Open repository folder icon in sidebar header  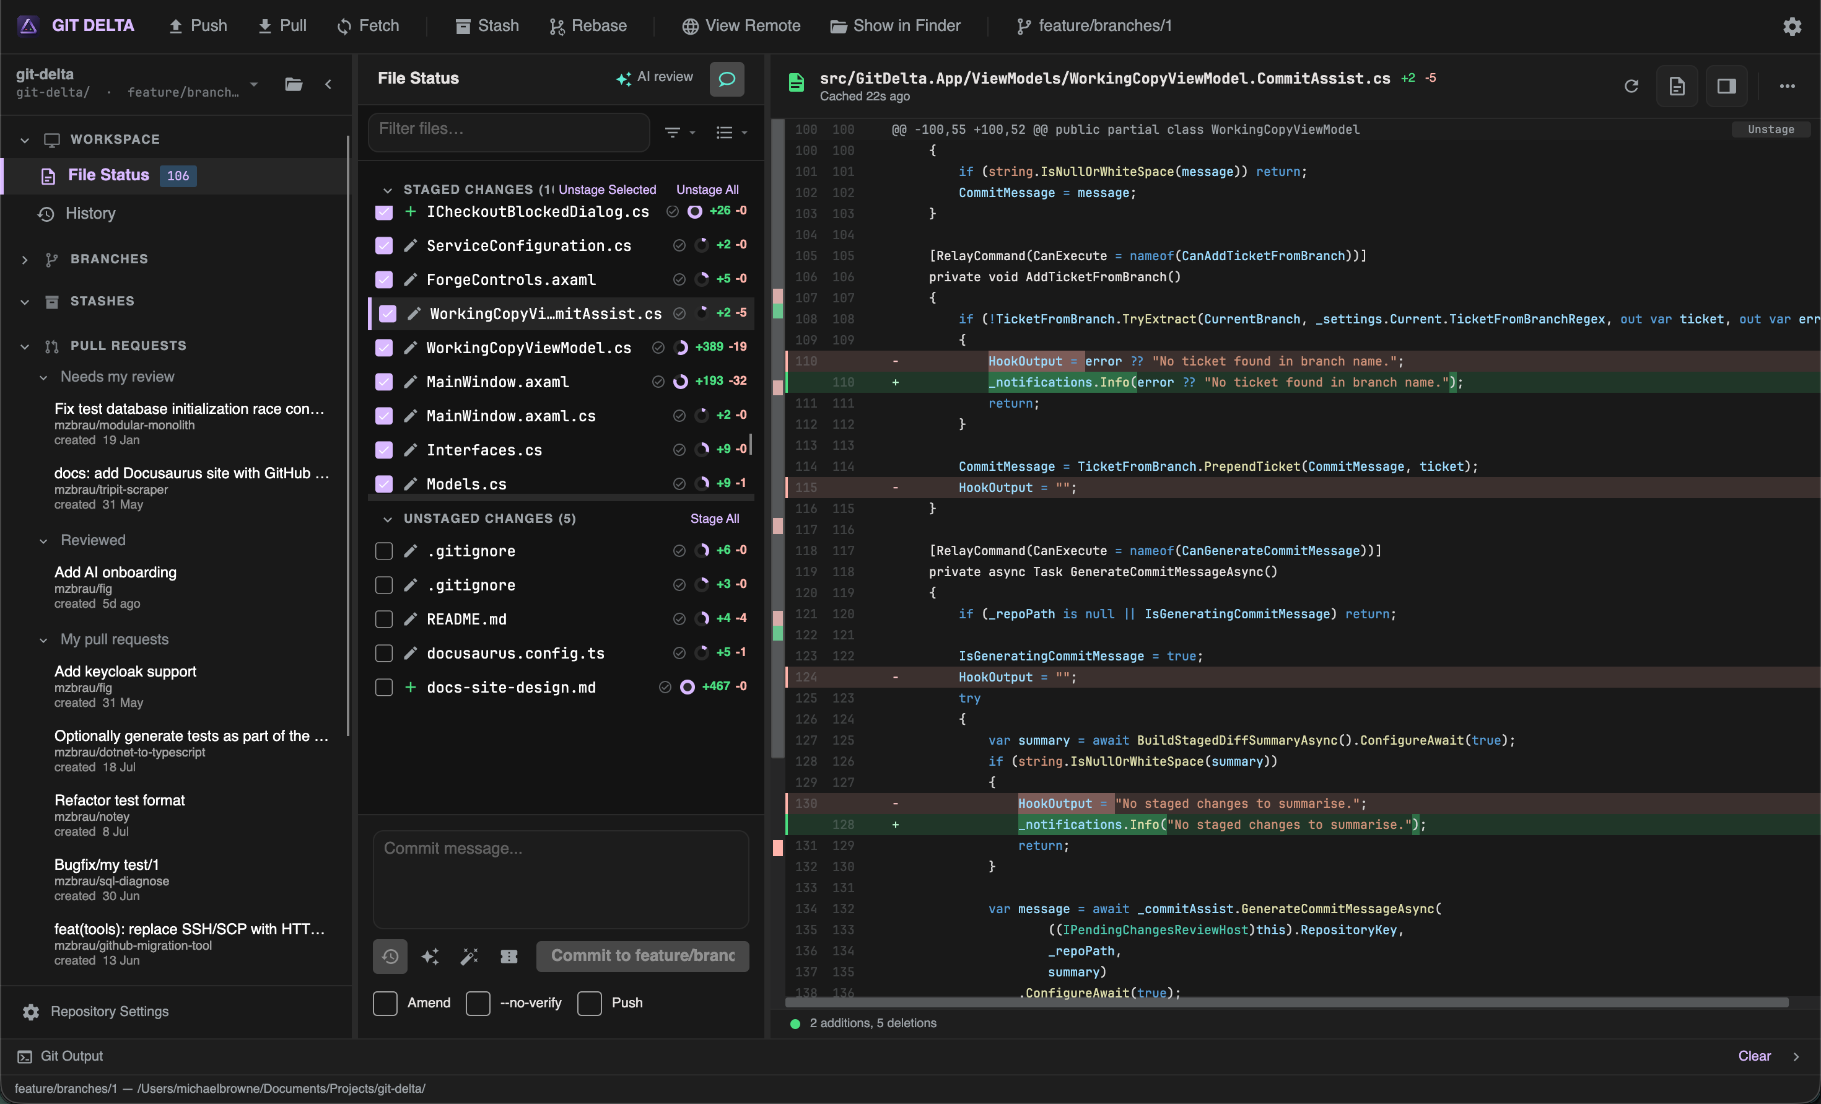pos(294,84)
